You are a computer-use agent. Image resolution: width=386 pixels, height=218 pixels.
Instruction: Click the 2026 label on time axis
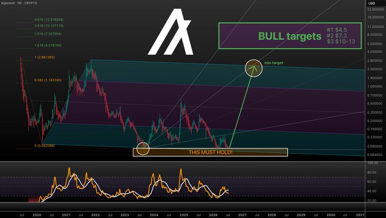(x=213, y=215)
